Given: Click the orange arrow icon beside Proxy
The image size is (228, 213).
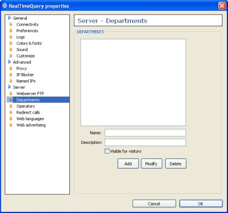Looking at the screenshot, I should pos(11,68).
